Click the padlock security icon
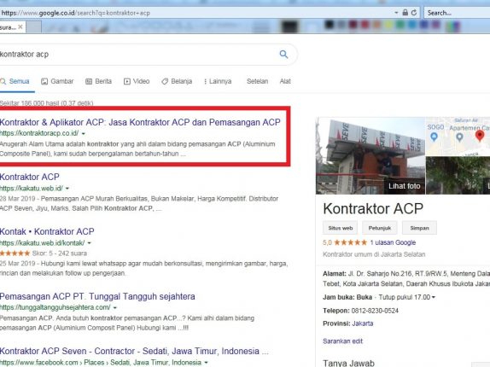The image size is (490, 367). pyautogui.click(x=405, y=13)
